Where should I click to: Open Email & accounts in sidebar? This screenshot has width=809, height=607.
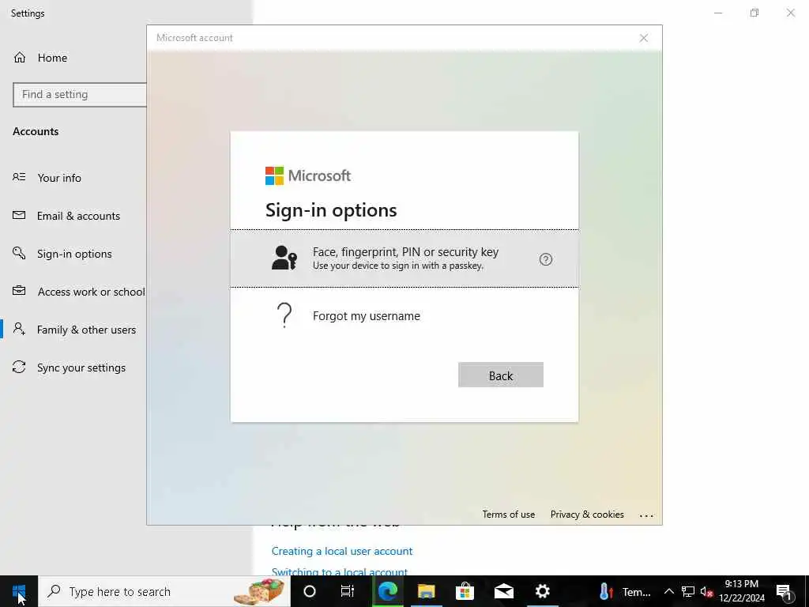[x=66, y=216]
